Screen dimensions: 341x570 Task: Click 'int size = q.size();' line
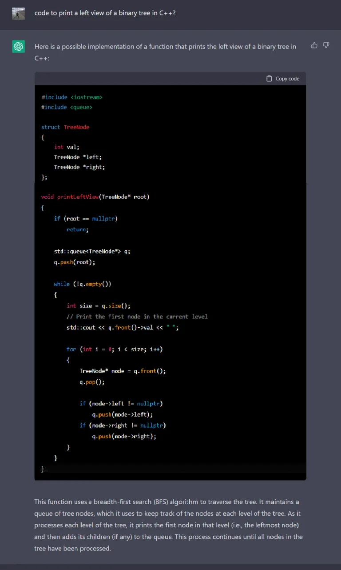(x=99, y=305)
